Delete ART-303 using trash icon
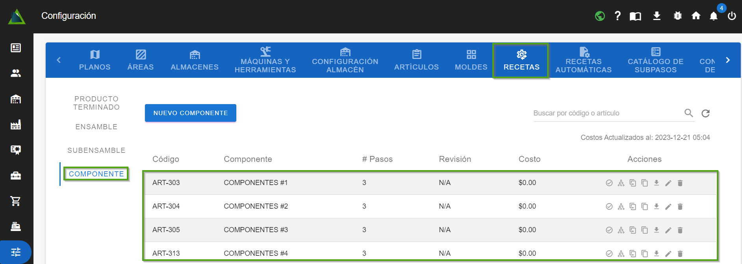The height and width of the screenshot is (264, 742). click(x=680, y=183)
